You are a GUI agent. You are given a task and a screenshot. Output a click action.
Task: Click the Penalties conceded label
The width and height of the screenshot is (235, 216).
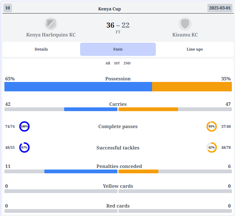pos(119,166)
